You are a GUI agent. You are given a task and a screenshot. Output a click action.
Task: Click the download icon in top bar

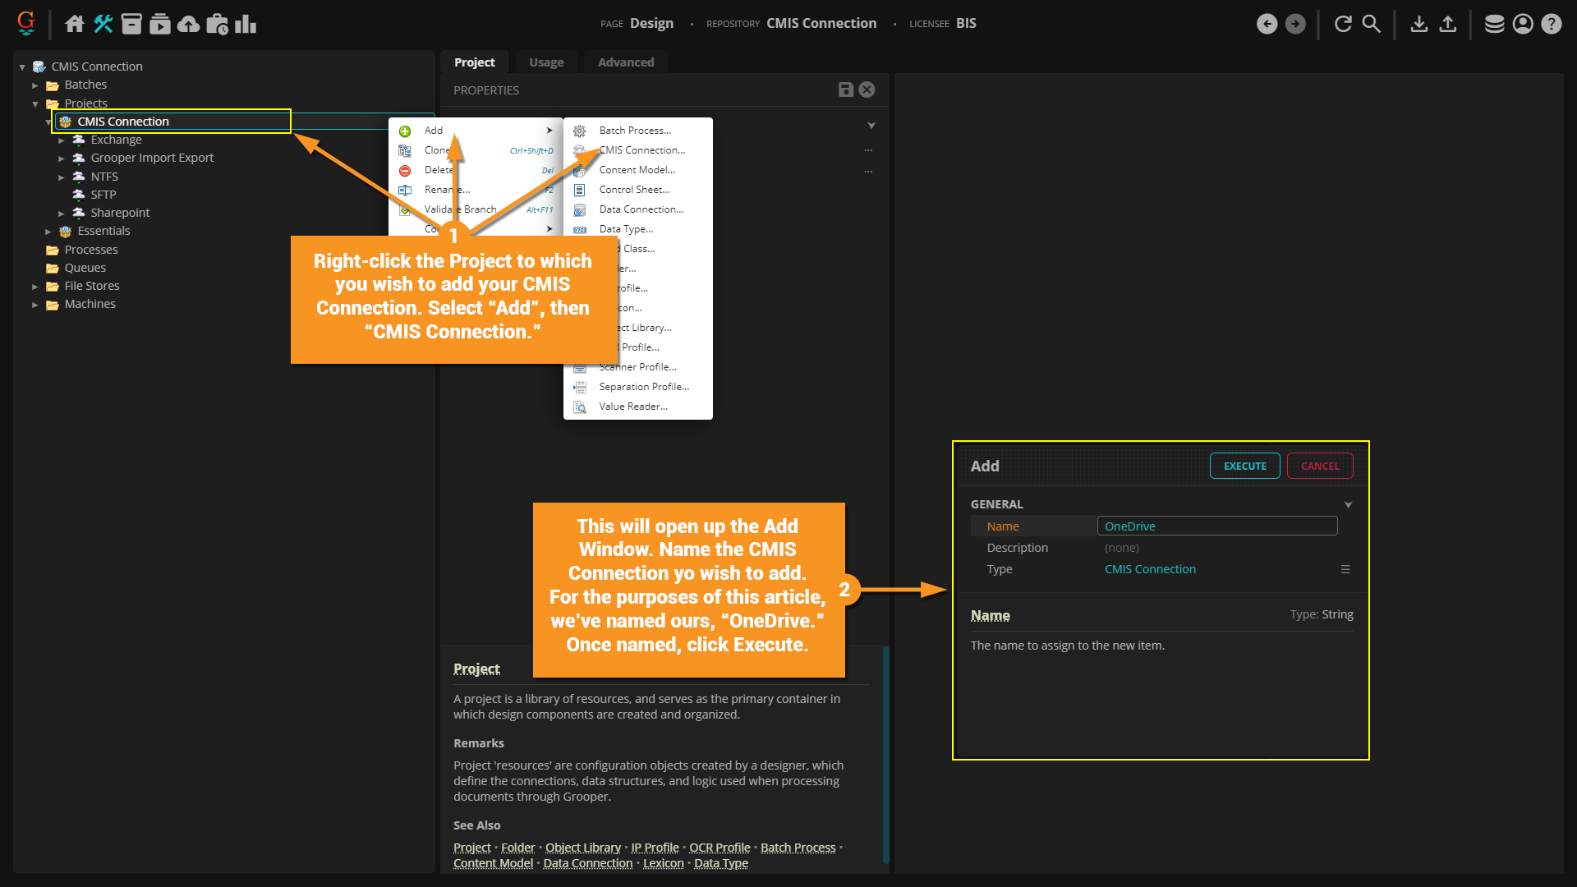[1418, 24]
